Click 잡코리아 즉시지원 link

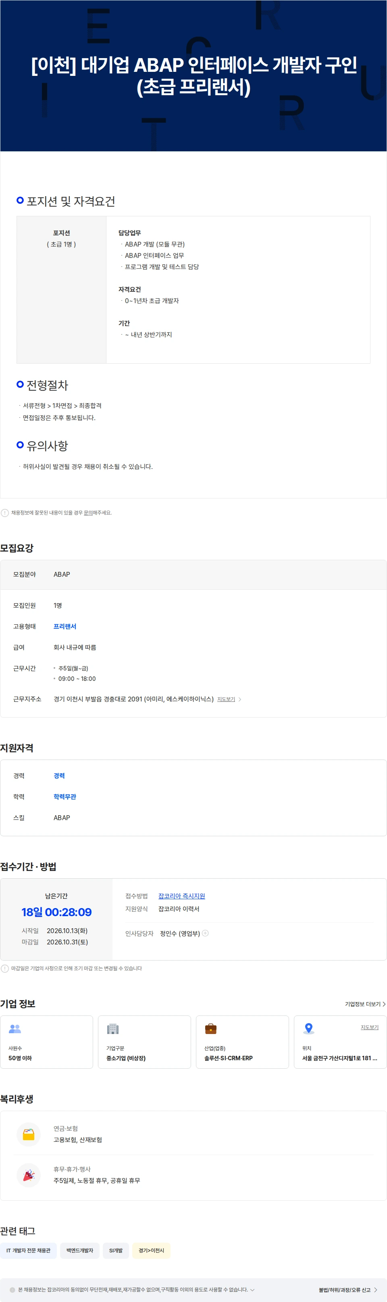pos(182,896)
